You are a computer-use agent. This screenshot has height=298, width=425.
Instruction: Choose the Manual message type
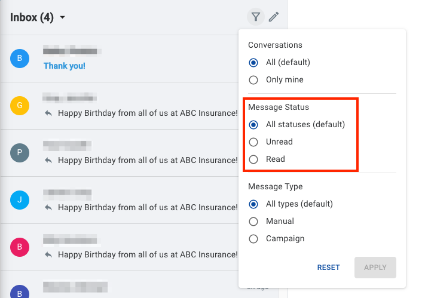(253, 222)
